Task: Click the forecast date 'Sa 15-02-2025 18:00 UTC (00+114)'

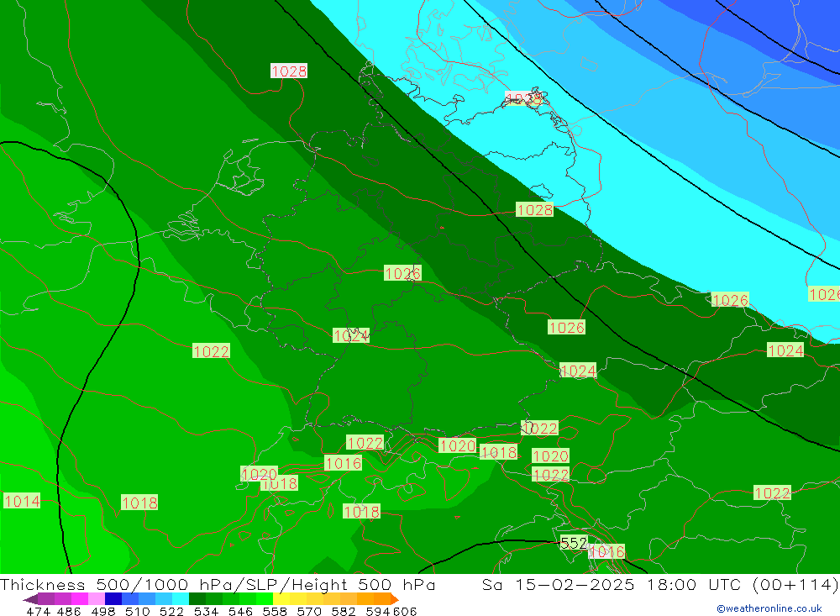Action: [660, 584]
